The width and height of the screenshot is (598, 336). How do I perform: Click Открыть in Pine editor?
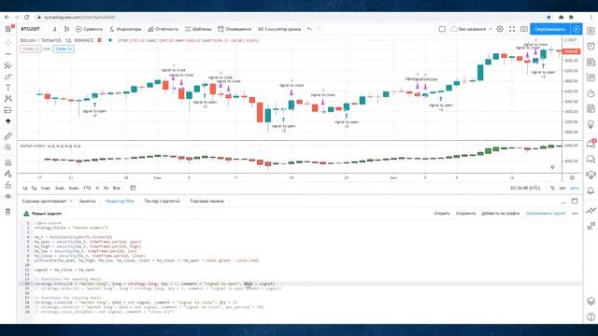click(442, 214)
